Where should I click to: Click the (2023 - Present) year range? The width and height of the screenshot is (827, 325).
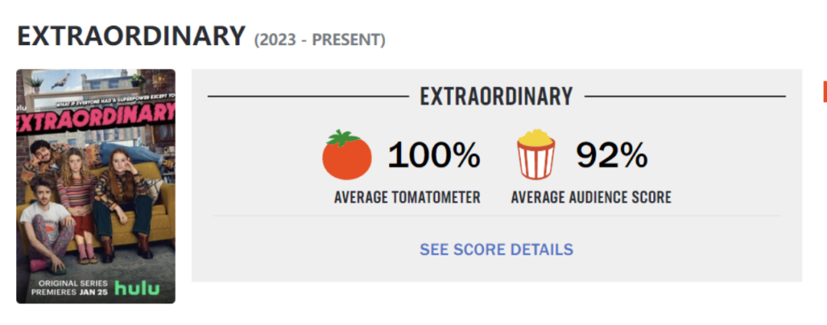pyautogui.click(x=319, y=39)
